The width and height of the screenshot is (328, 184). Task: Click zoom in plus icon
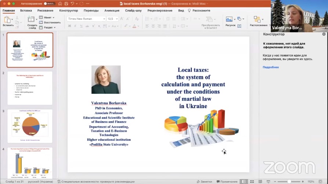coord(303,181)
